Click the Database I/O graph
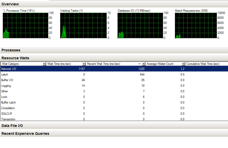Screen dimensions: 228x148 pos(140,25)
